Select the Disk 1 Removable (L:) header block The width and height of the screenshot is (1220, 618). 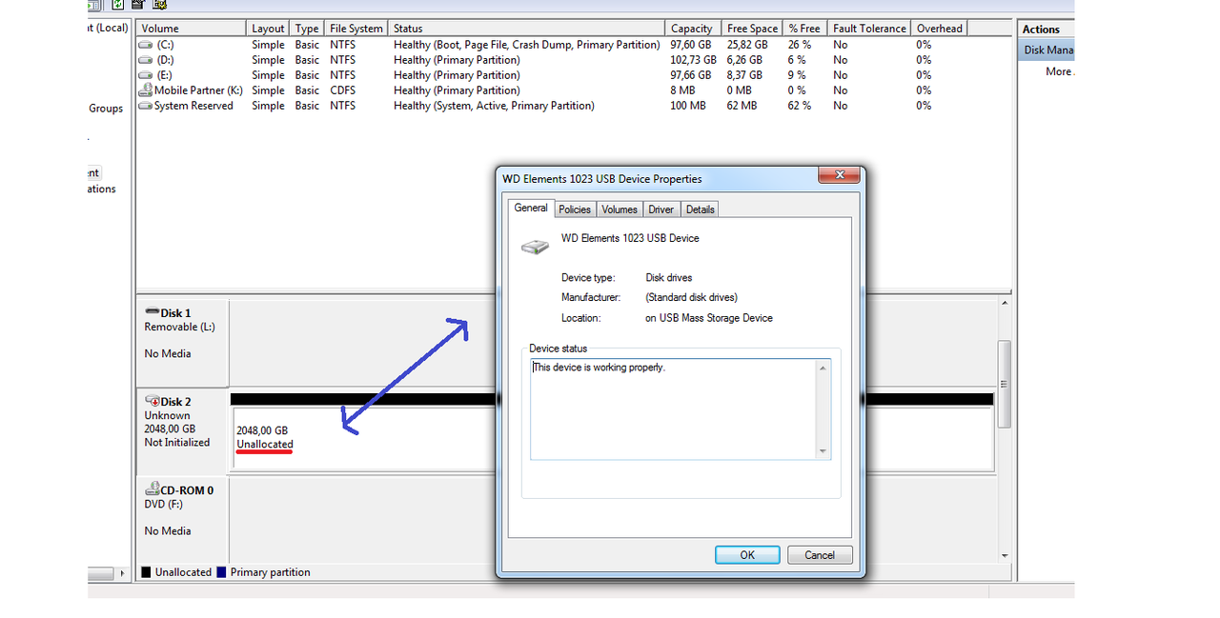182,344
